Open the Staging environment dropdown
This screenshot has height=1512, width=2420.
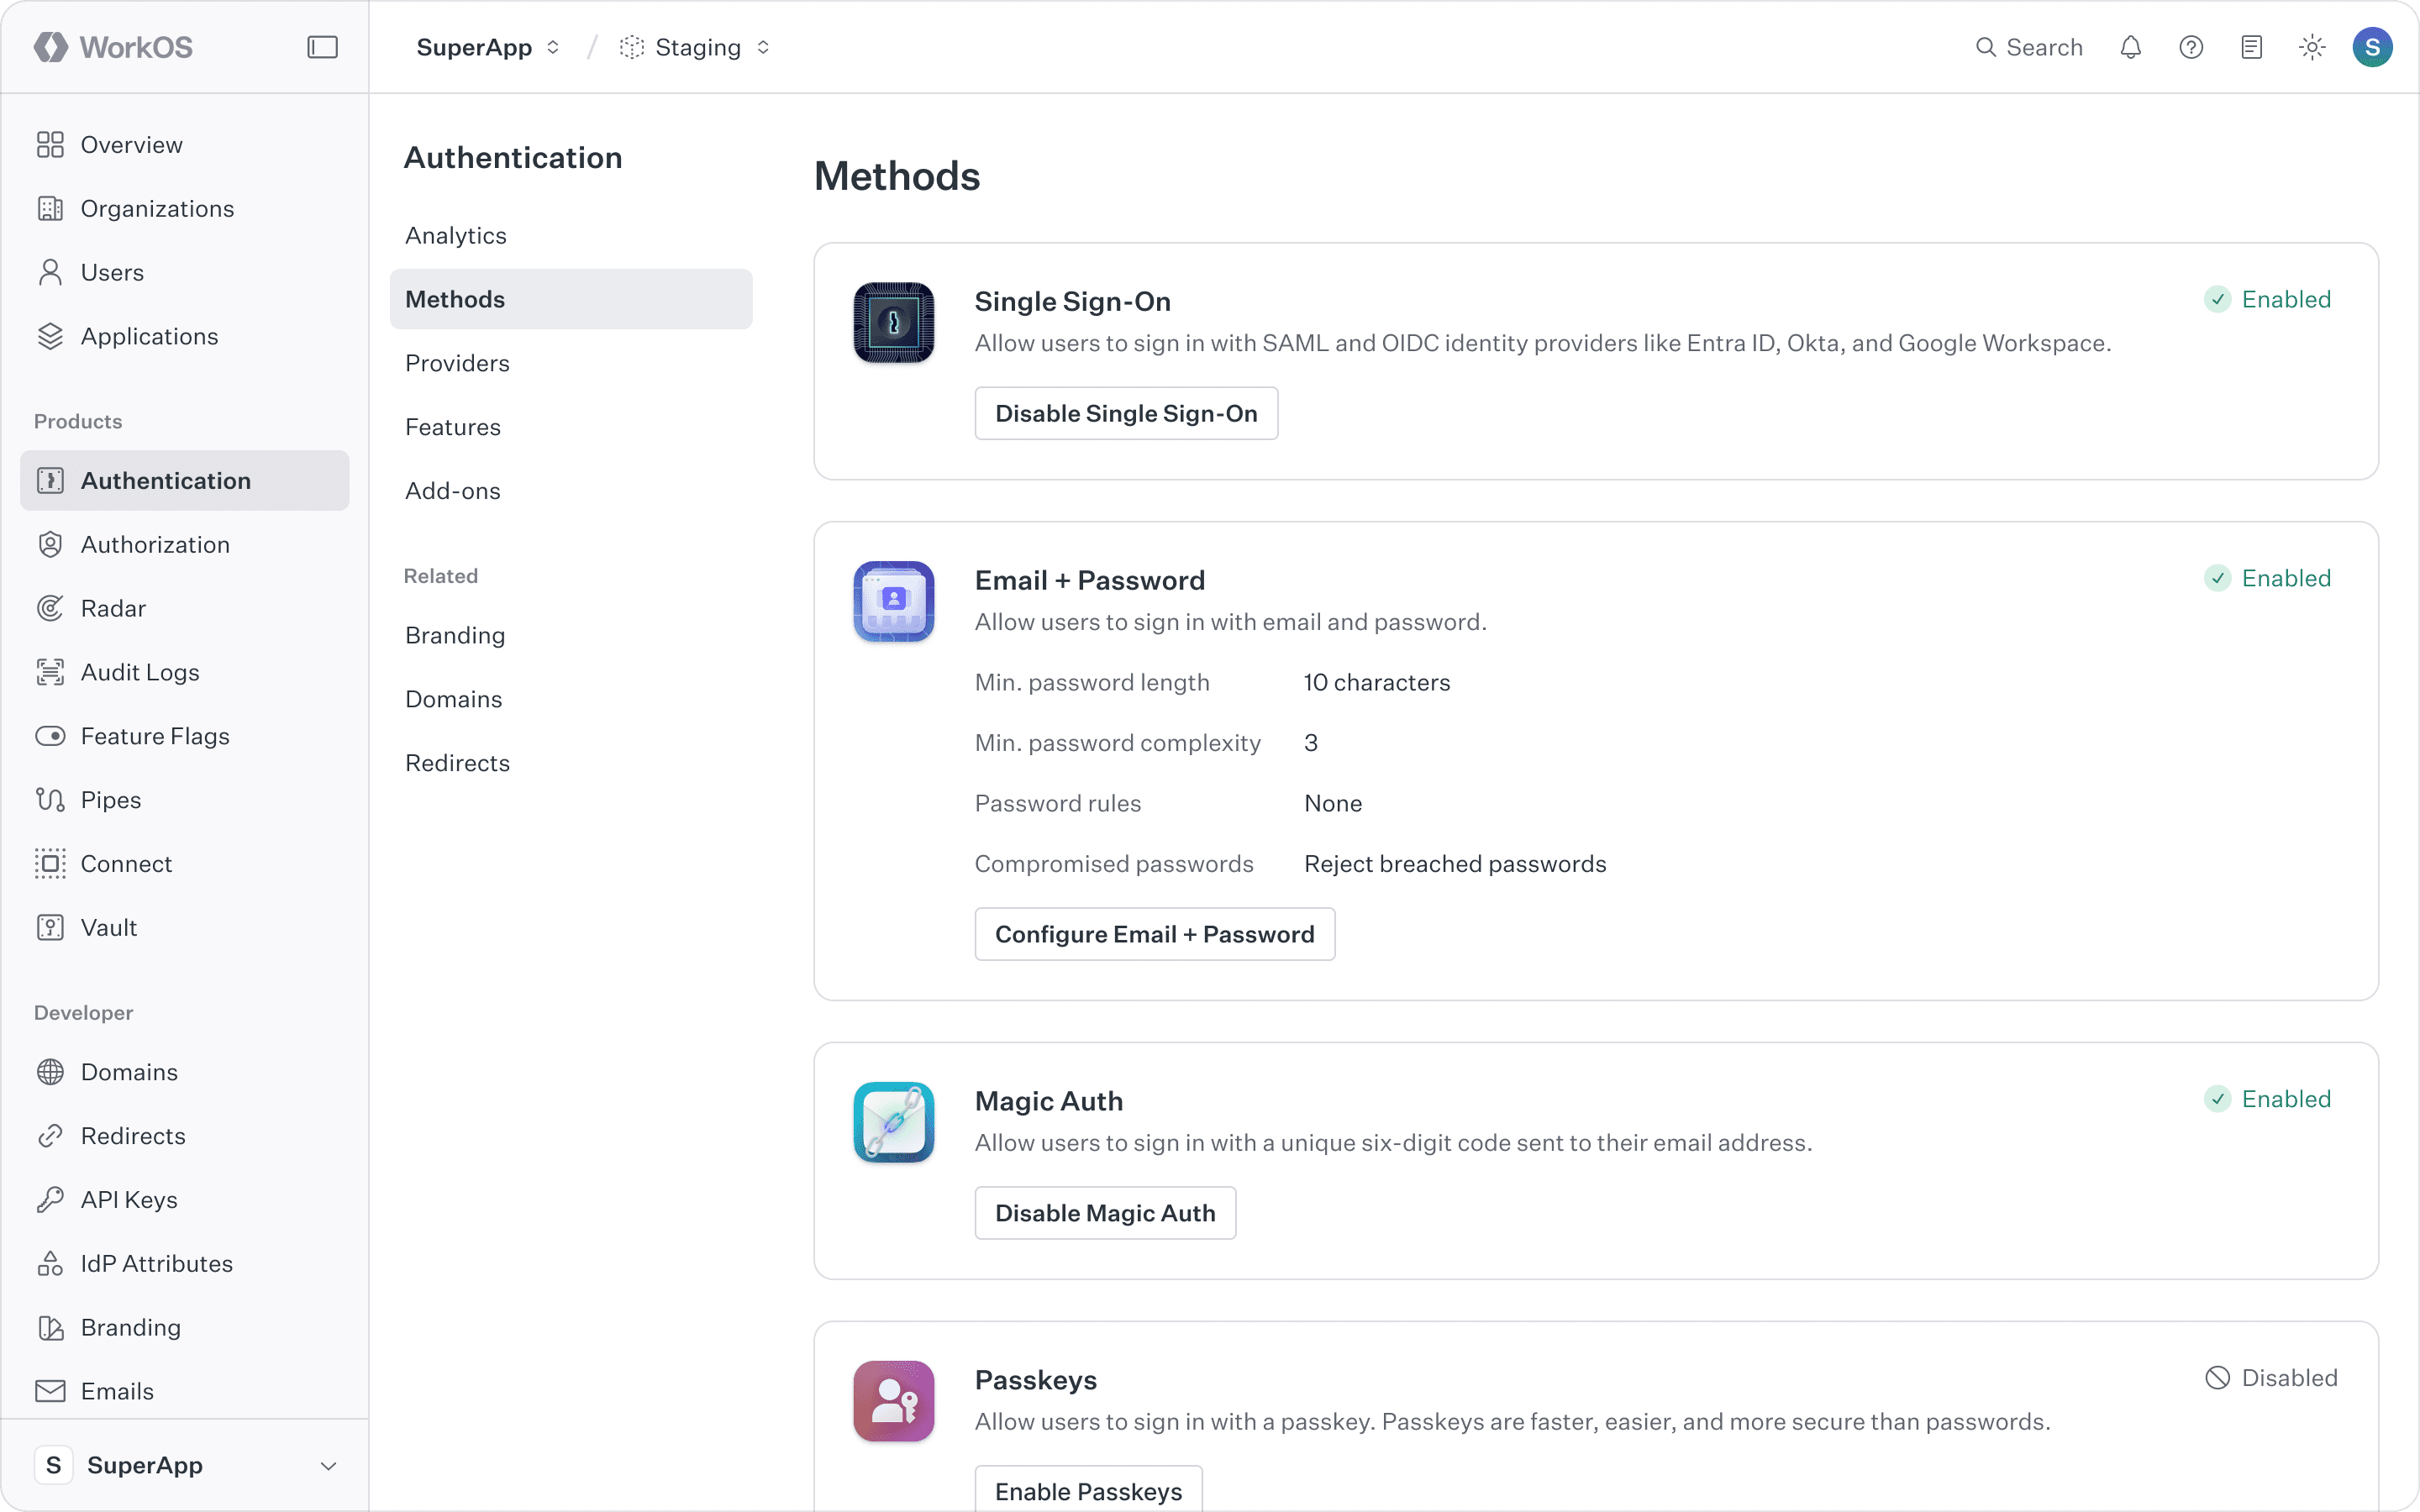click(695, 47)
